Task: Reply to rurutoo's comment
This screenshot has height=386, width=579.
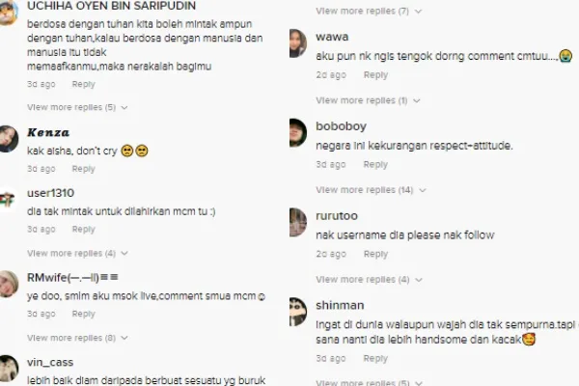Action: click(x=375, y=254)
